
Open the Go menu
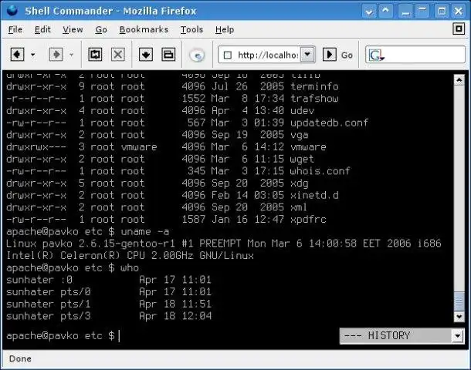click(x=101, y=29)
